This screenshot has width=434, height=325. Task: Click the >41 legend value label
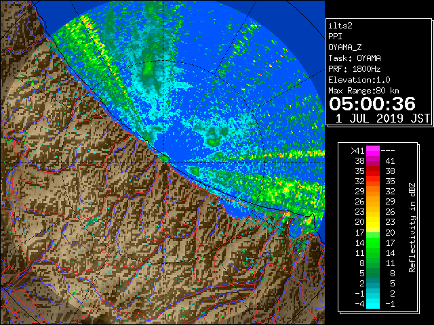pos(357,151)
